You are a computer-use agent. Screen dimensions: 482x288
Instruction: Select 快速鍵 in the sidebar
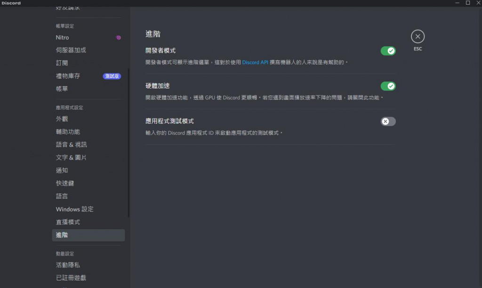(x=88, y=184)
